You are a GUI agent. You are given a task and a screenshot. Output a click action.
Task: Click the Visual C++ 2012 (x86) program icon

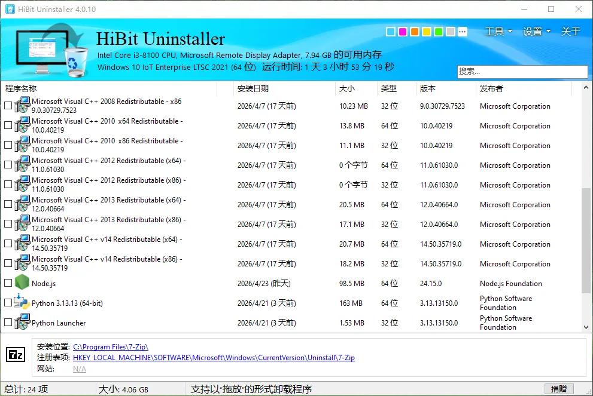coord(22,183)
